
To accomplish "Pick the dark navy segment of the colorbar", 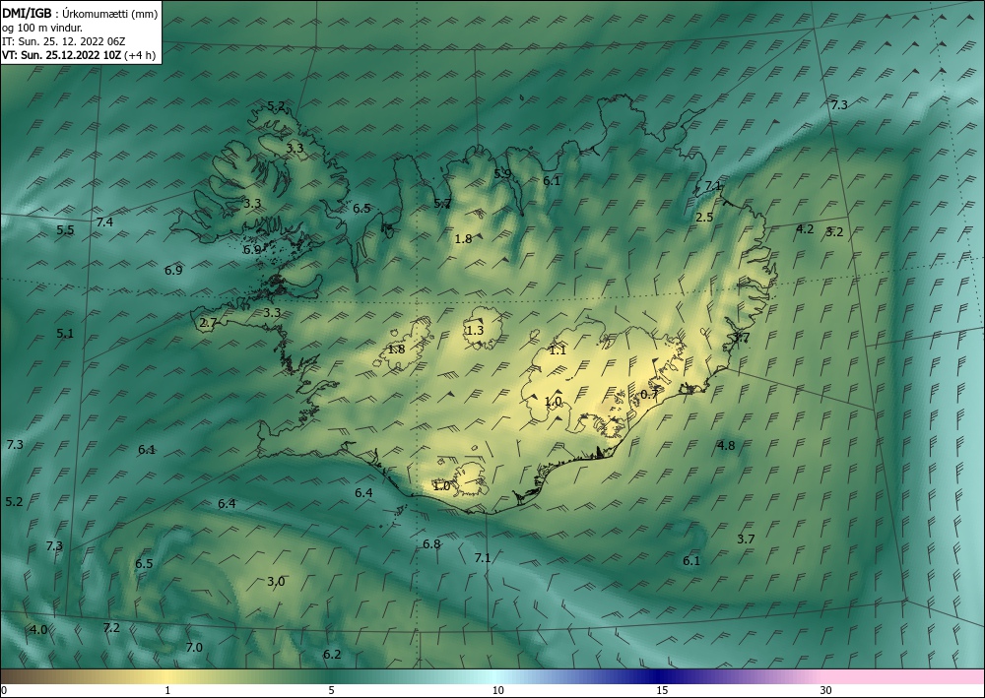I will click(x=660, y=676).
